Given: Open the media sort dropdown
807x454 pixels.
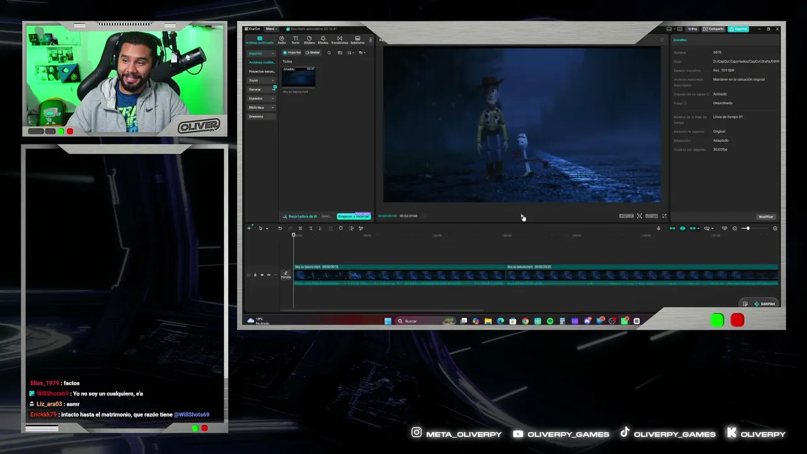Looking at the screenshot, I should pyautogui.click(x=351, y=52).
